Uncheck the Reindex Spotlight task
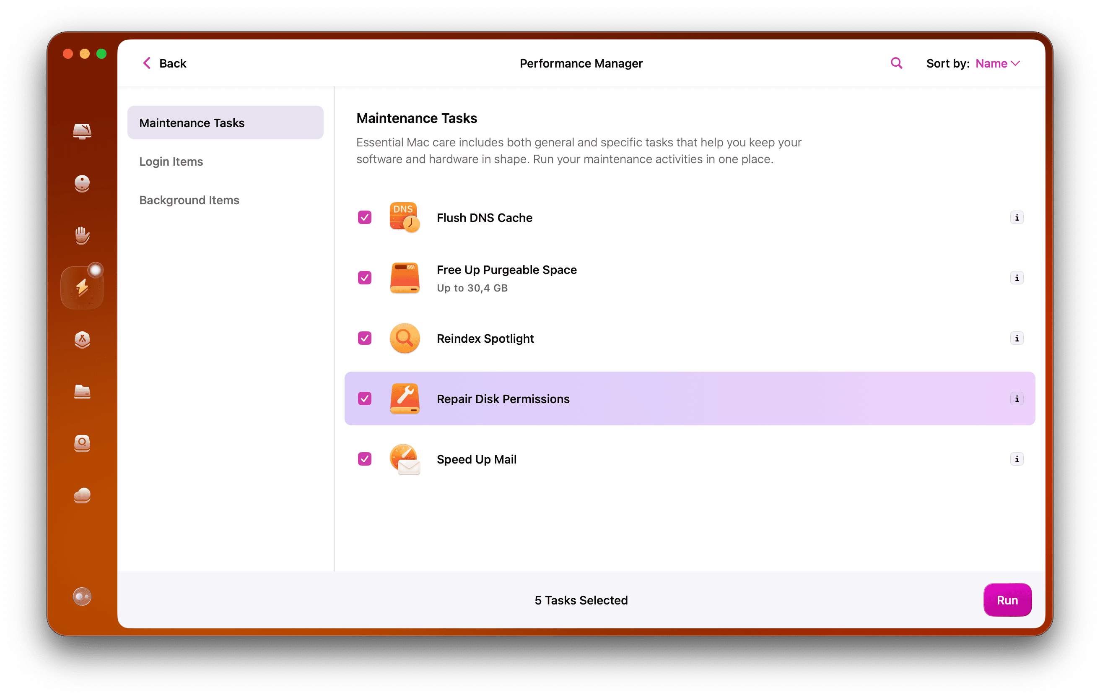1100x698 pixels. [x=364, y=338]
